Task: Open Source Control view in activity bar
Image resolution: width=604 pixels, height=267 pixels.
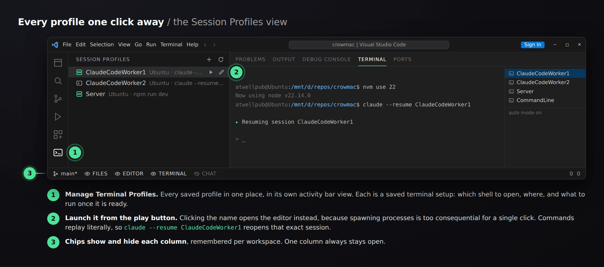Action: pos(58,99)
